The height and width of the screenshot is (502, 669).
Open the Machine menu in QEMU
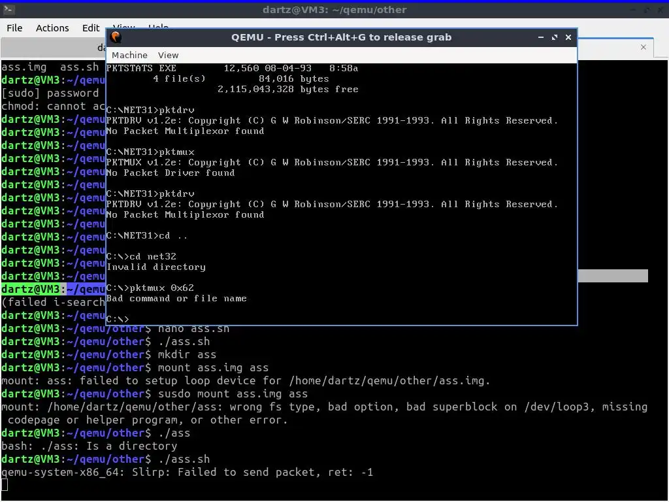click(x=129, y=55)
